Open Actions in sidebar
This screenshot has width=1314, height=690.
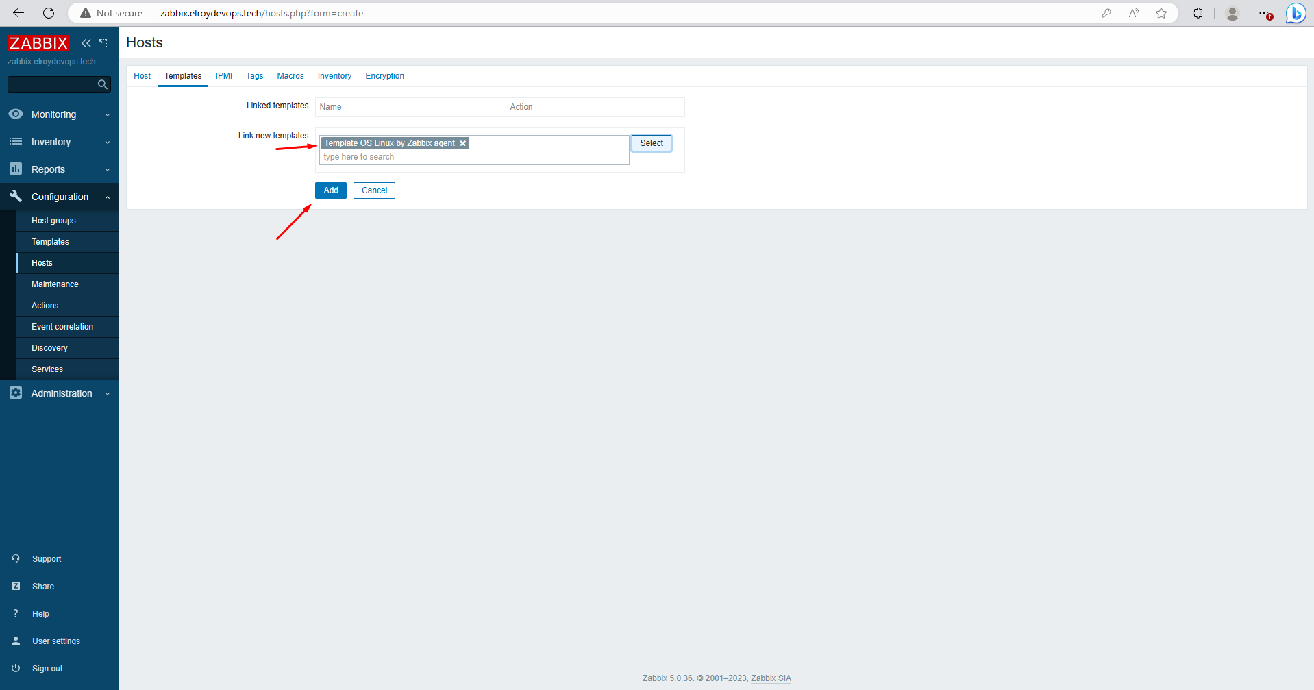pyautogui.click(x=67, y=306)
